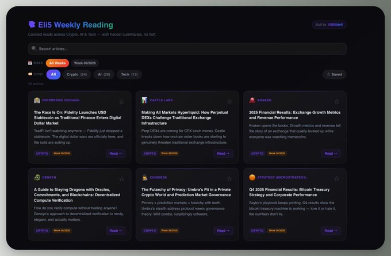Click the Fidelity Launches USD Stablecoin headline
This screenshot has height=256, width=391.
coord(78,118)
